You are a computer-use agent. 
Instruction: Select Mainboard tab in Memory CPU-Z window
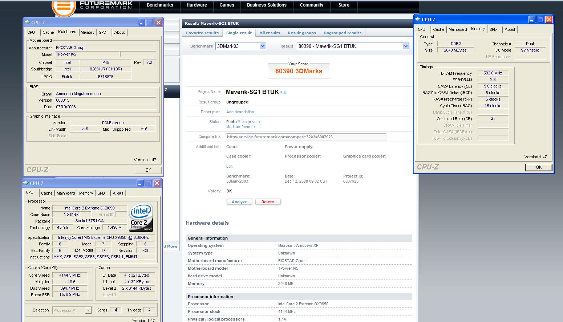458,29
